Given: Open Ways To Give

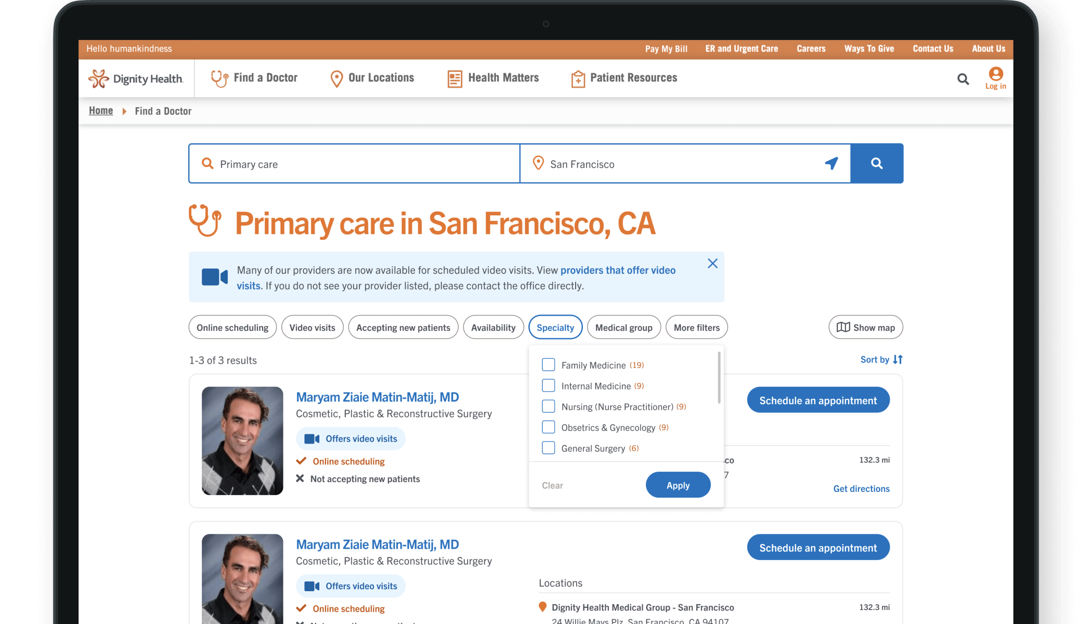Looking at the screenshot, I should pos(869,49).
